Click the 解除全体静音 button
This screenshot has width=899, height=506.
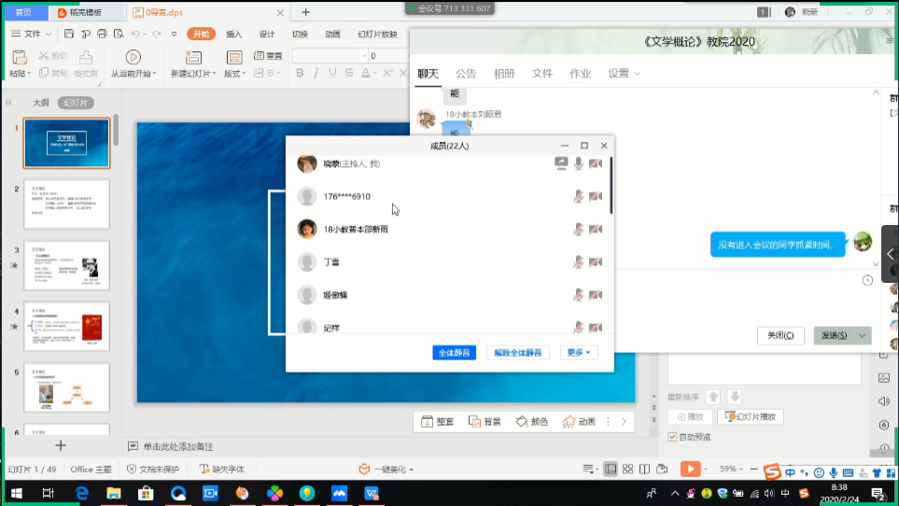click(517, 353)
